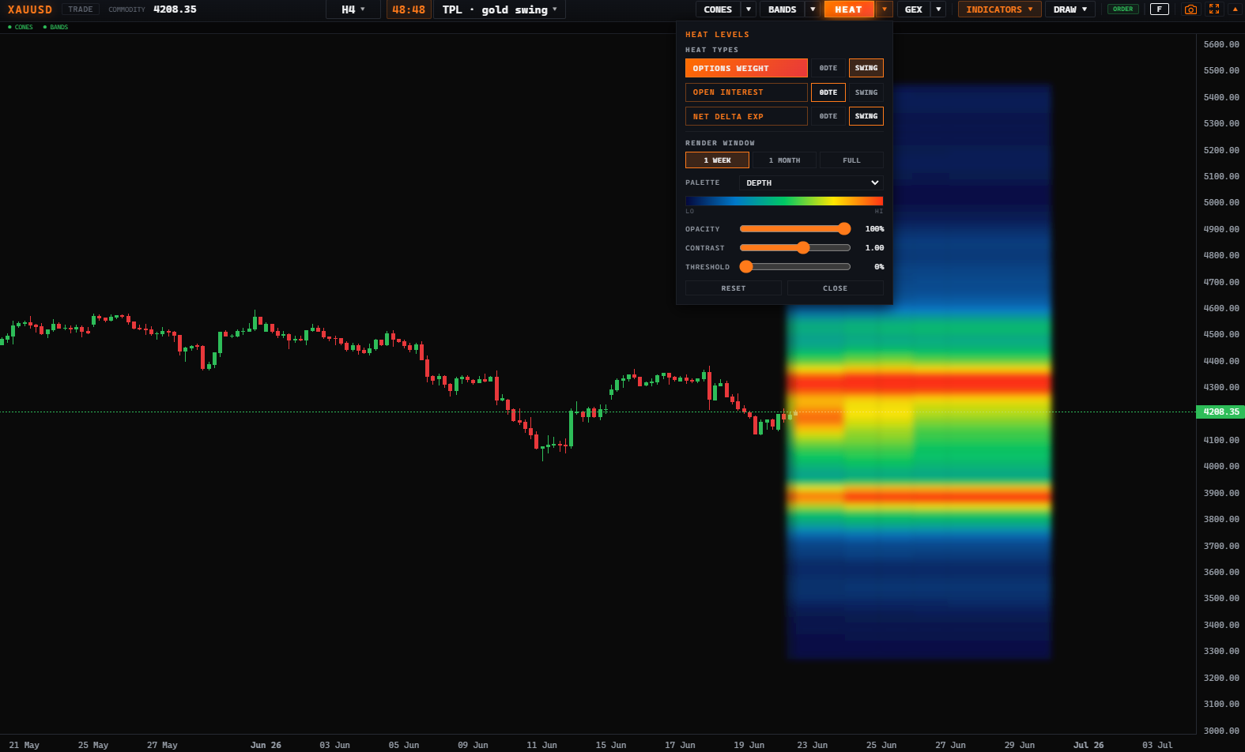
Task: Adjust the OPACITY slider handle
Action: (844, 229)
